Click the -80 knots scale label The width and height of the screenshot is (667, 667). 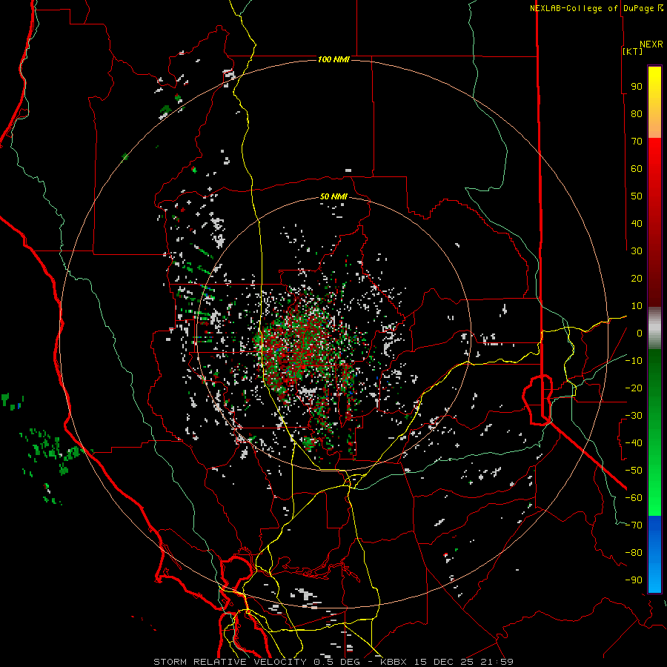pyautogui.click(x=634, y=553)
